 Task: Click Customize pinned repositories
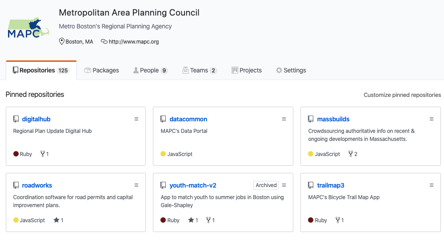click(x=402, y=95)
